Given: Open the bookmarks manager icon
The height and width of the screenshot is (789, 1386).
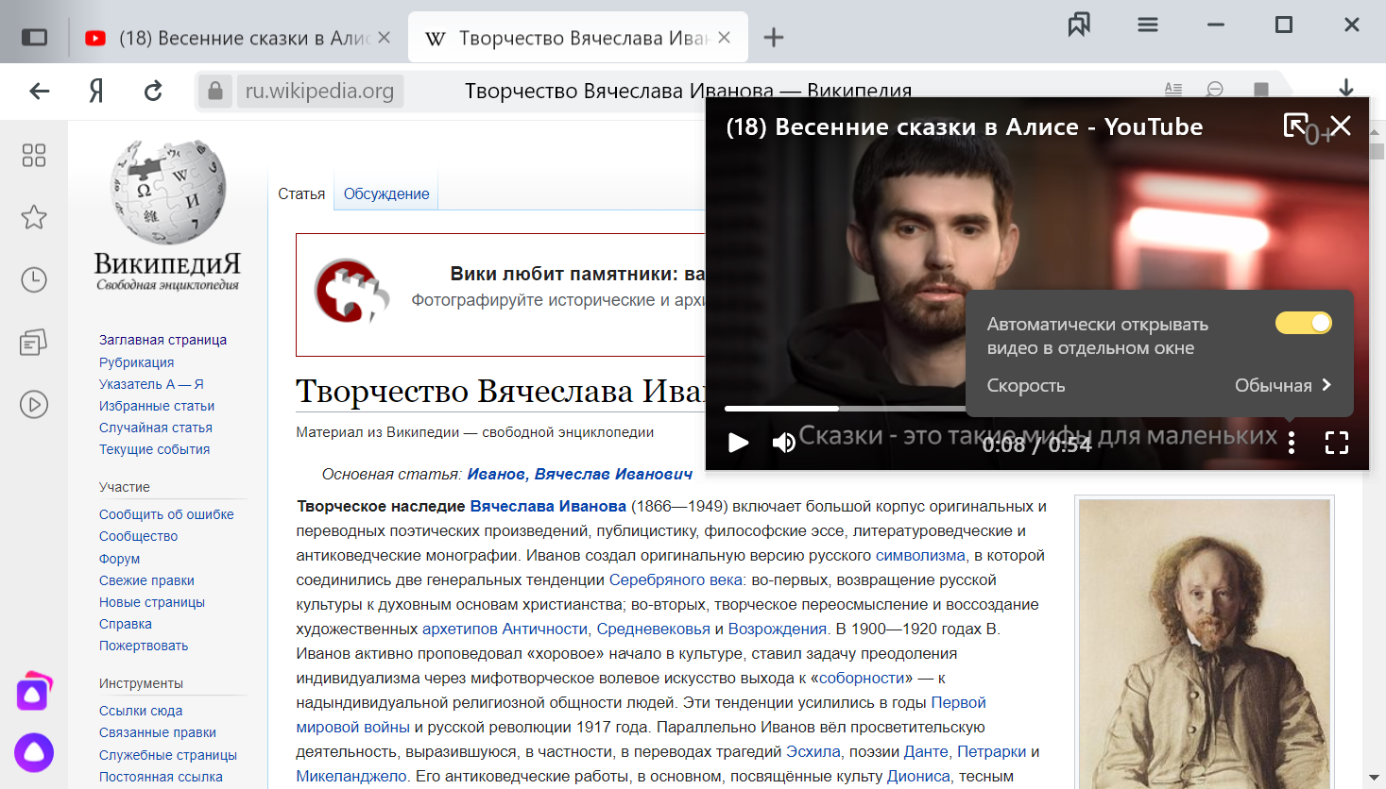Looking at the screenshot, I should pos(1079,25).
